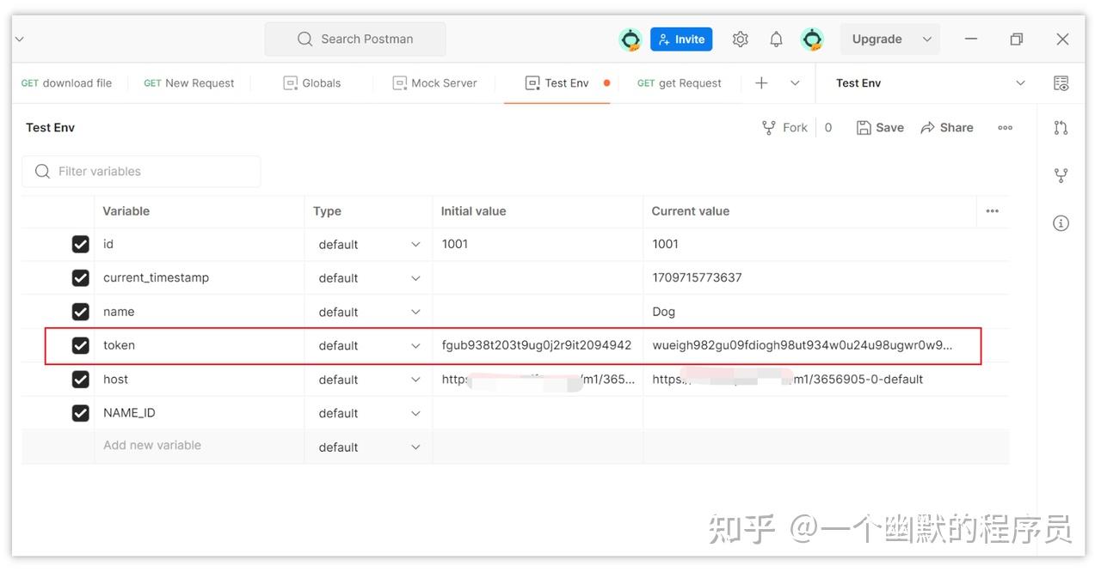The image size is (1101, 572).
Task: Click the Filter variables search field
Action: coord(141,171)
